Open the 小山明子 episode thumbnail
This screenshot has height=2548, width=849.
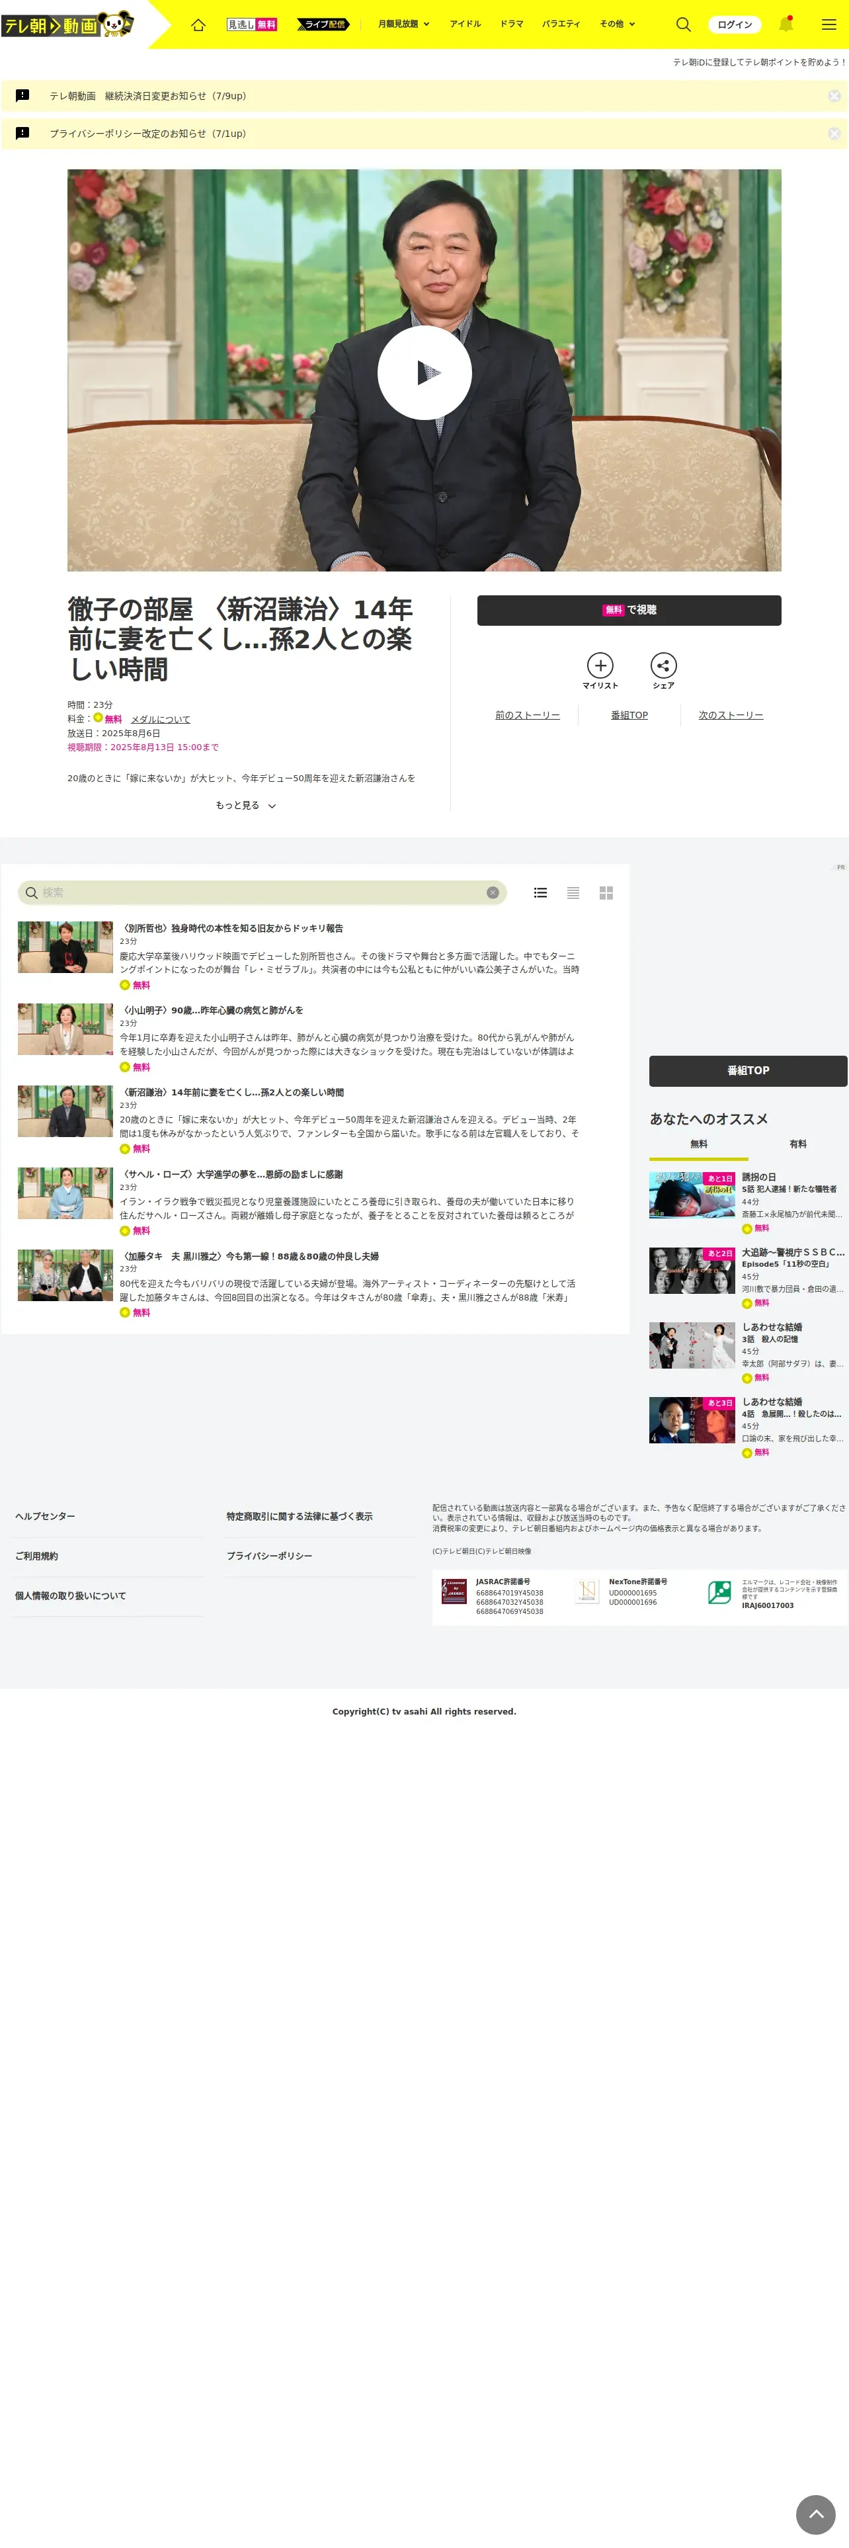(x=65, y=1030)
